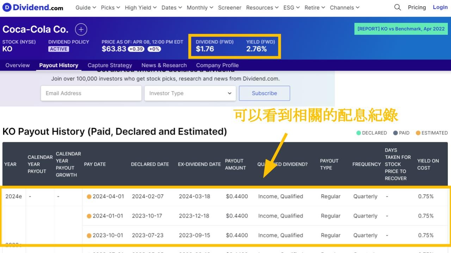This screenshot has width=451, height=253.
Task: Click the Email Address input field
Action: point(91,93)
